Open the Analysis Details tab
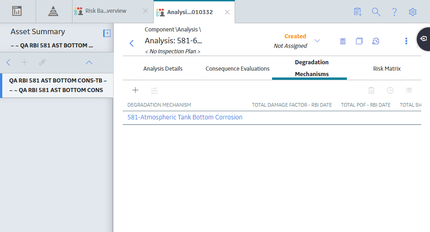The width and height of the screenshot is (430, 232). (x=163, y=68)
